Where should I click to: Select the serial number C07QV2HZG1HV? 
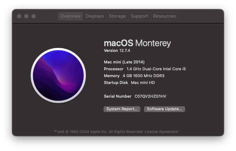pyautogui.click(x=150, y=96)
